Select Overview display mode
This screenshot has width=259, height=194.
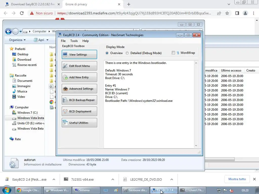pyautogui.click(x=107, y=53)
